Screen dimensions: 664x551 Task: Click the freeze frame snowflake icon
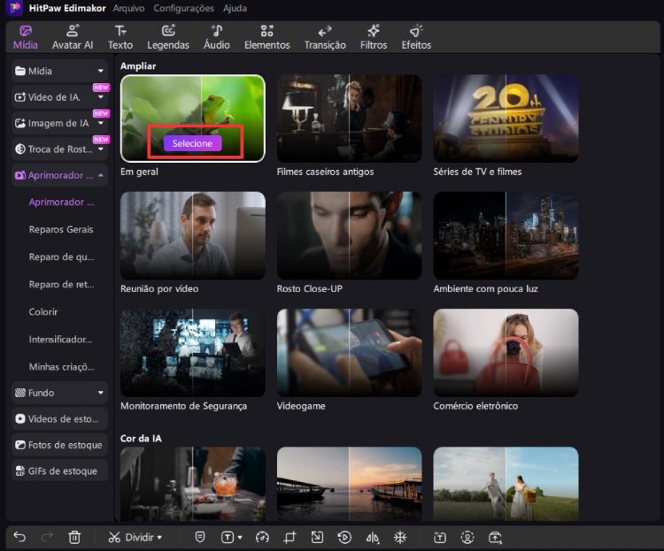pyautogui.click(x=400, y=538)
